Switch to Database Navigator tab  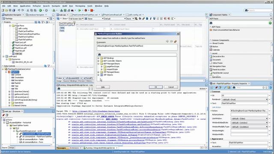click(36, 15)
